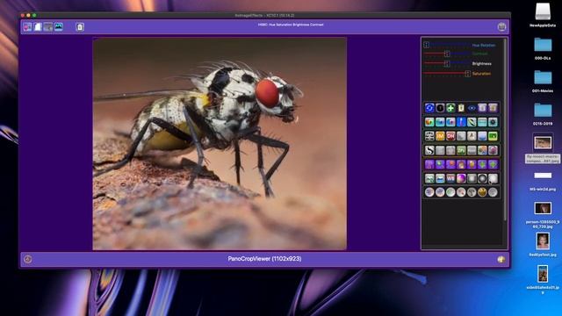
Task: Click the green plus add icon
Action: click(450, 108)
